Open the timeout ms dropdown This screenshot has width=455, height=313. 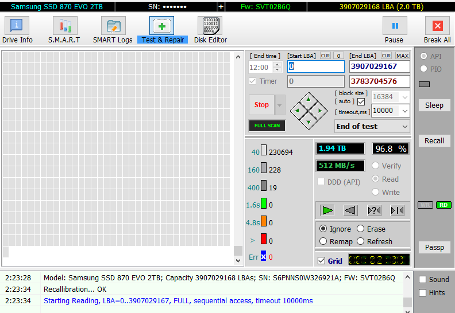coord(405,111)
